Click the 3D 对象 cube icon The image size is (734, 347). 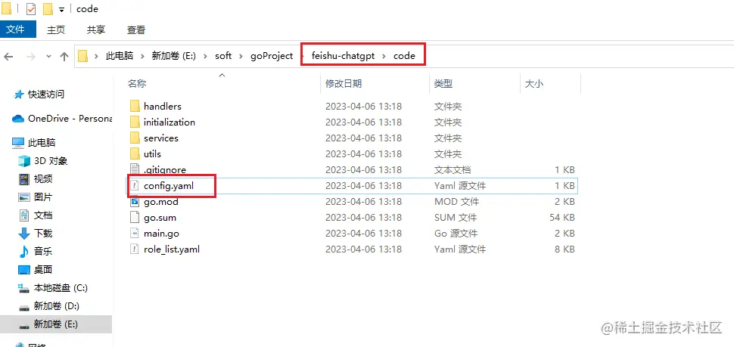(24, 161)
